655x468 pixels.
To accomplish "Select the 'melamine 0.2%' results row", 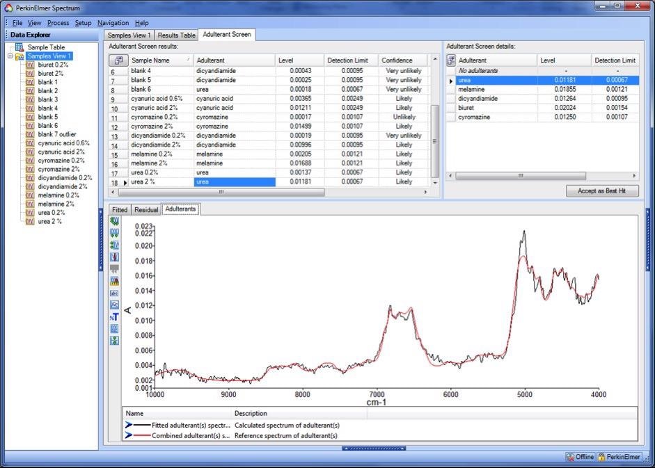I will [269, 154].
